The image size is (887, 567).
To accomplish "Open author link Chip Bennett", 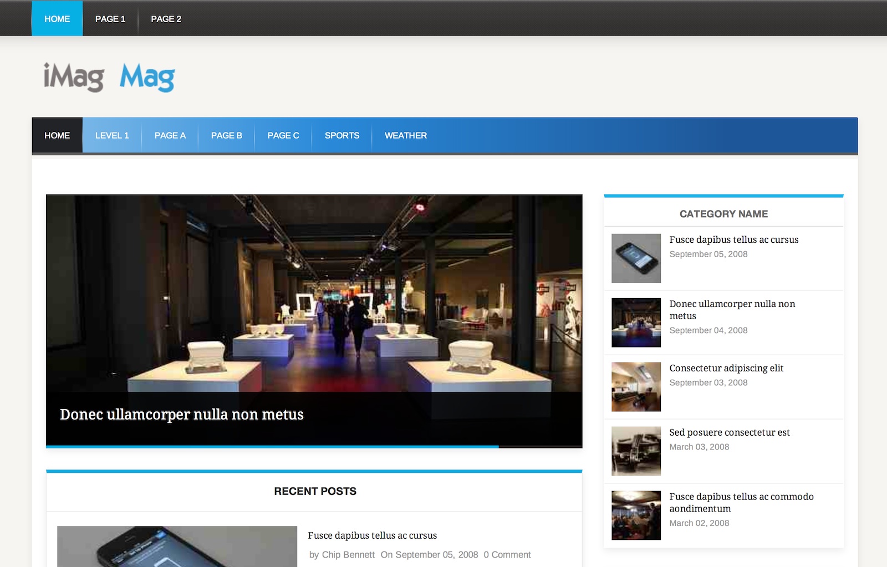I will click(348, 555).
